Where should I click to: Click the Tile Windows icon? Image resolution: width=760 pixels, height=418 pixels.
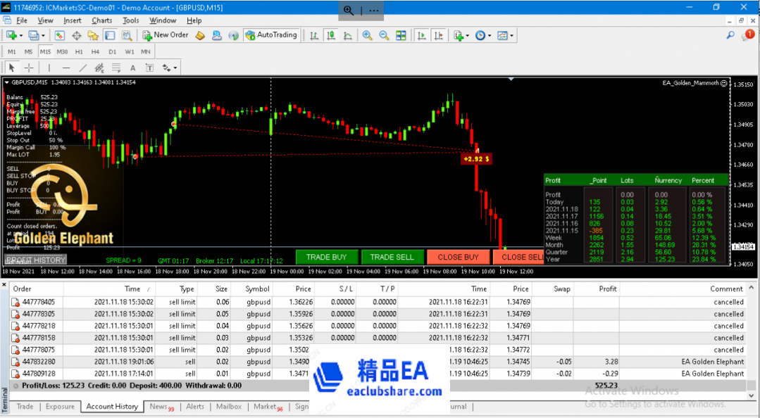click(x=401, y=35)
